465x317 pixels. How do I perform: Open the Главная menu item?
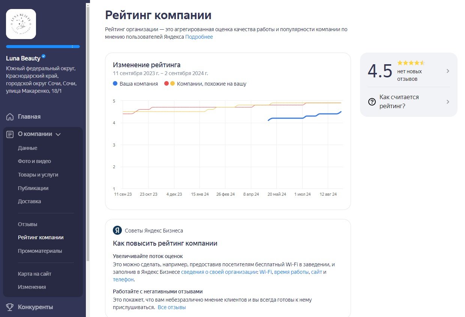click(29, 117)
